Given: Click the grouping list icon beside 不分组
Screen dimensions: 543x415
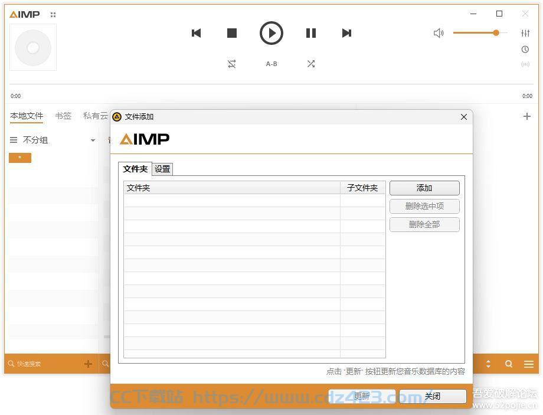Looking at the screenshot, I should pyautogui.click(x=14, y=140).
